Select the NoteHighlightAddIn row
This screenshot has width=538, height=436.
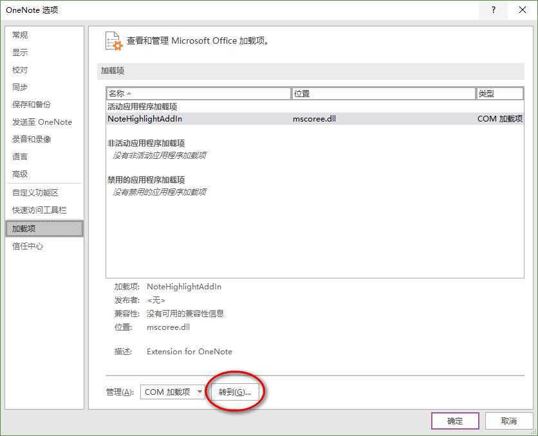pos(315,119)
